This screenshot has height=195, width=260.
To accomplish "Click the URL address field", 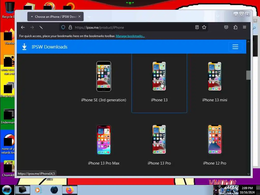I will (x=134, y=27).
